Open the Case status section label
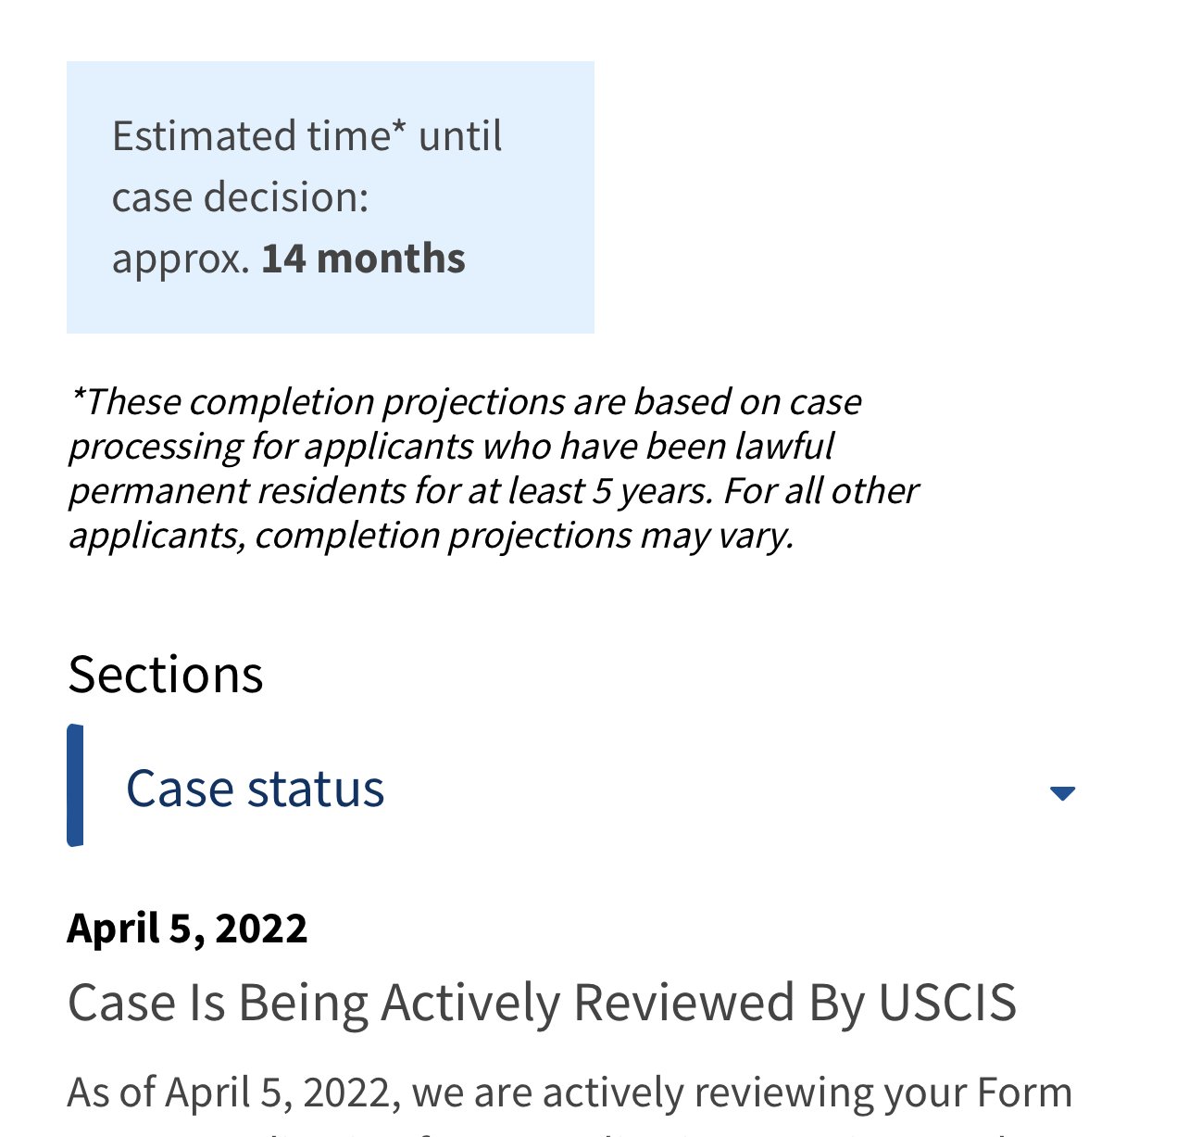The height and width of the screenshot is (1137, 1189). click(x=255, y=789)
